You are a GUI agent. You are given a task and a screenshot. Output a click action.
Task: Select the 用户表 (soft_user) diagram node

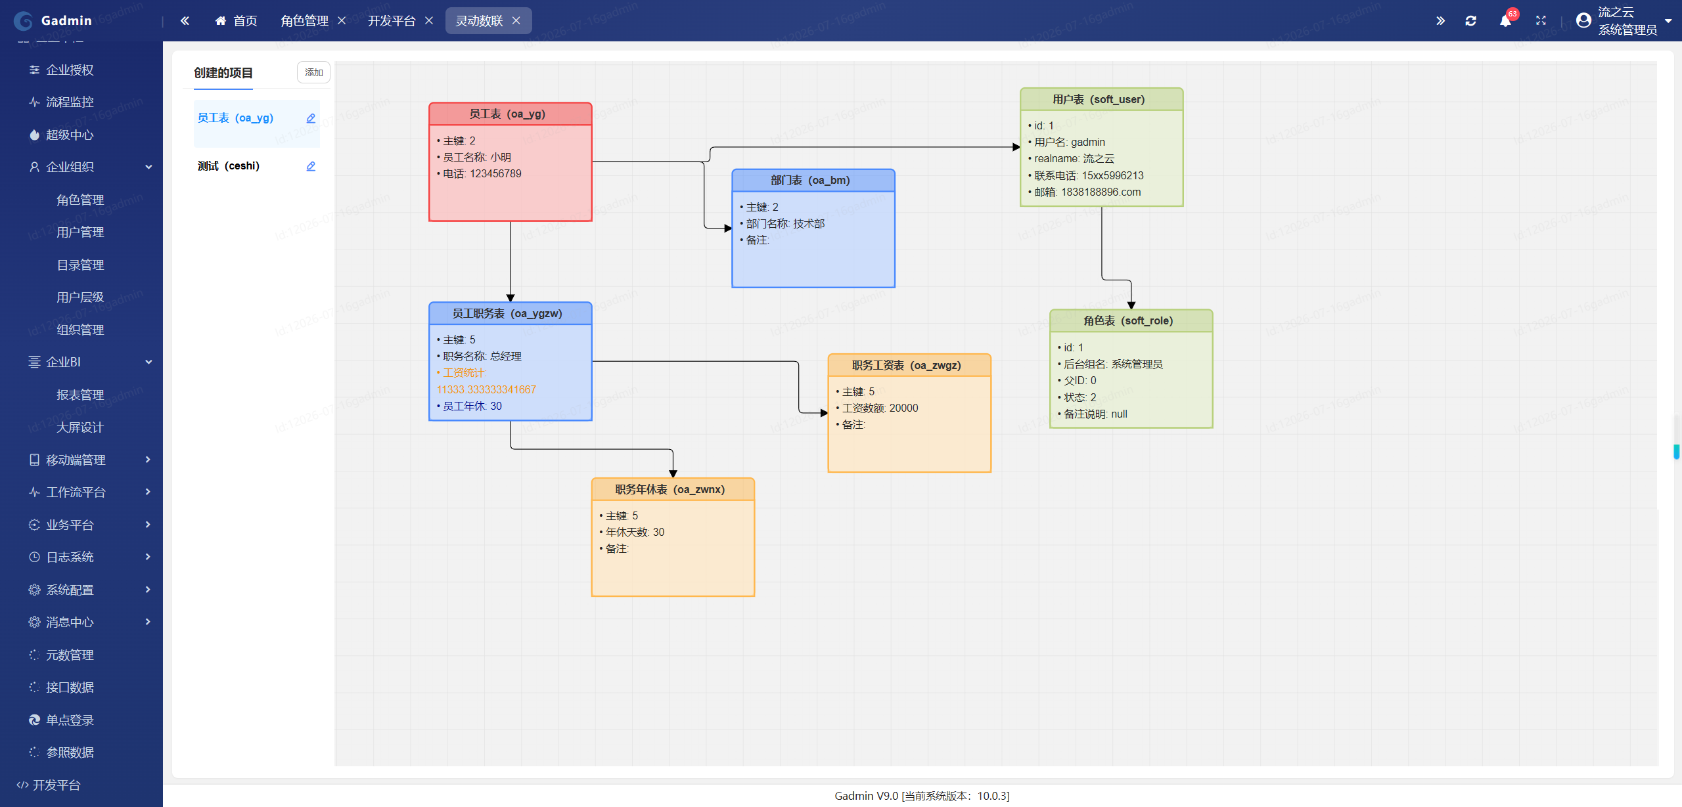[1102, 147]
